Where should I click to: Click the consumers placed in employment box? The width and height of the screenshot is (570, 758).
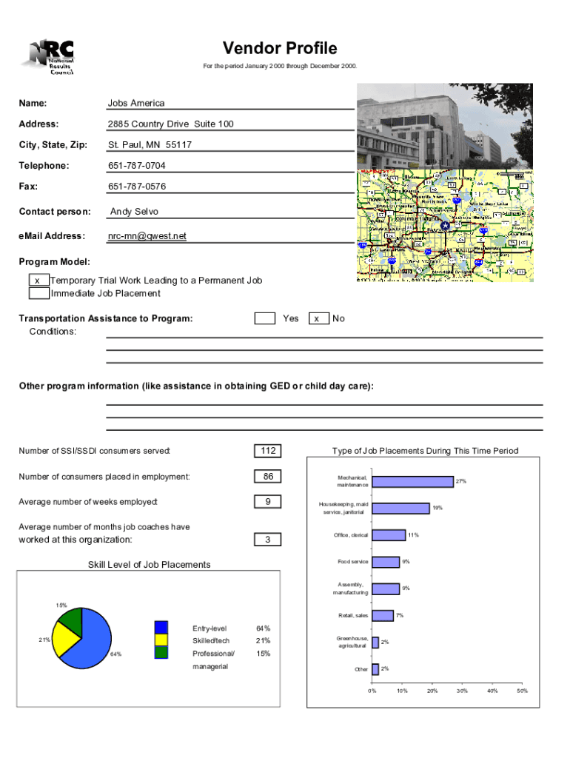tap(268, 477)
